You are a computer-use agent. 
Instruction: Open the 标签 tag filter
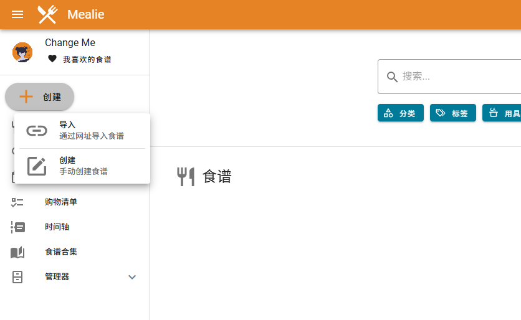453,113
